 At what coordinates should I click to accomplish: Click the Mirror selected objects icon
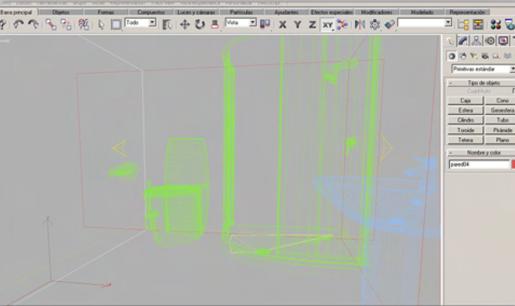(x=359, y=25)
